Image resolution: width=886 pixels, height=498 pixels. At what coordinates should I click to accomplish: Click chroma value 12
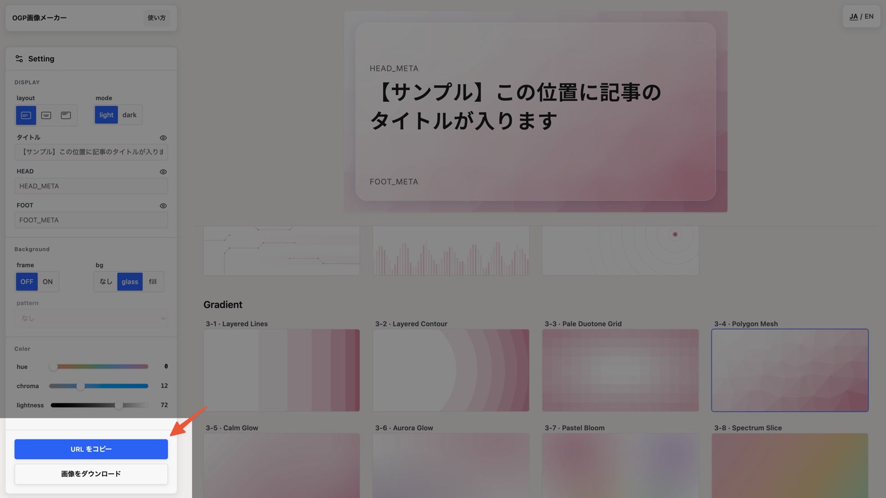pos(164,386)
